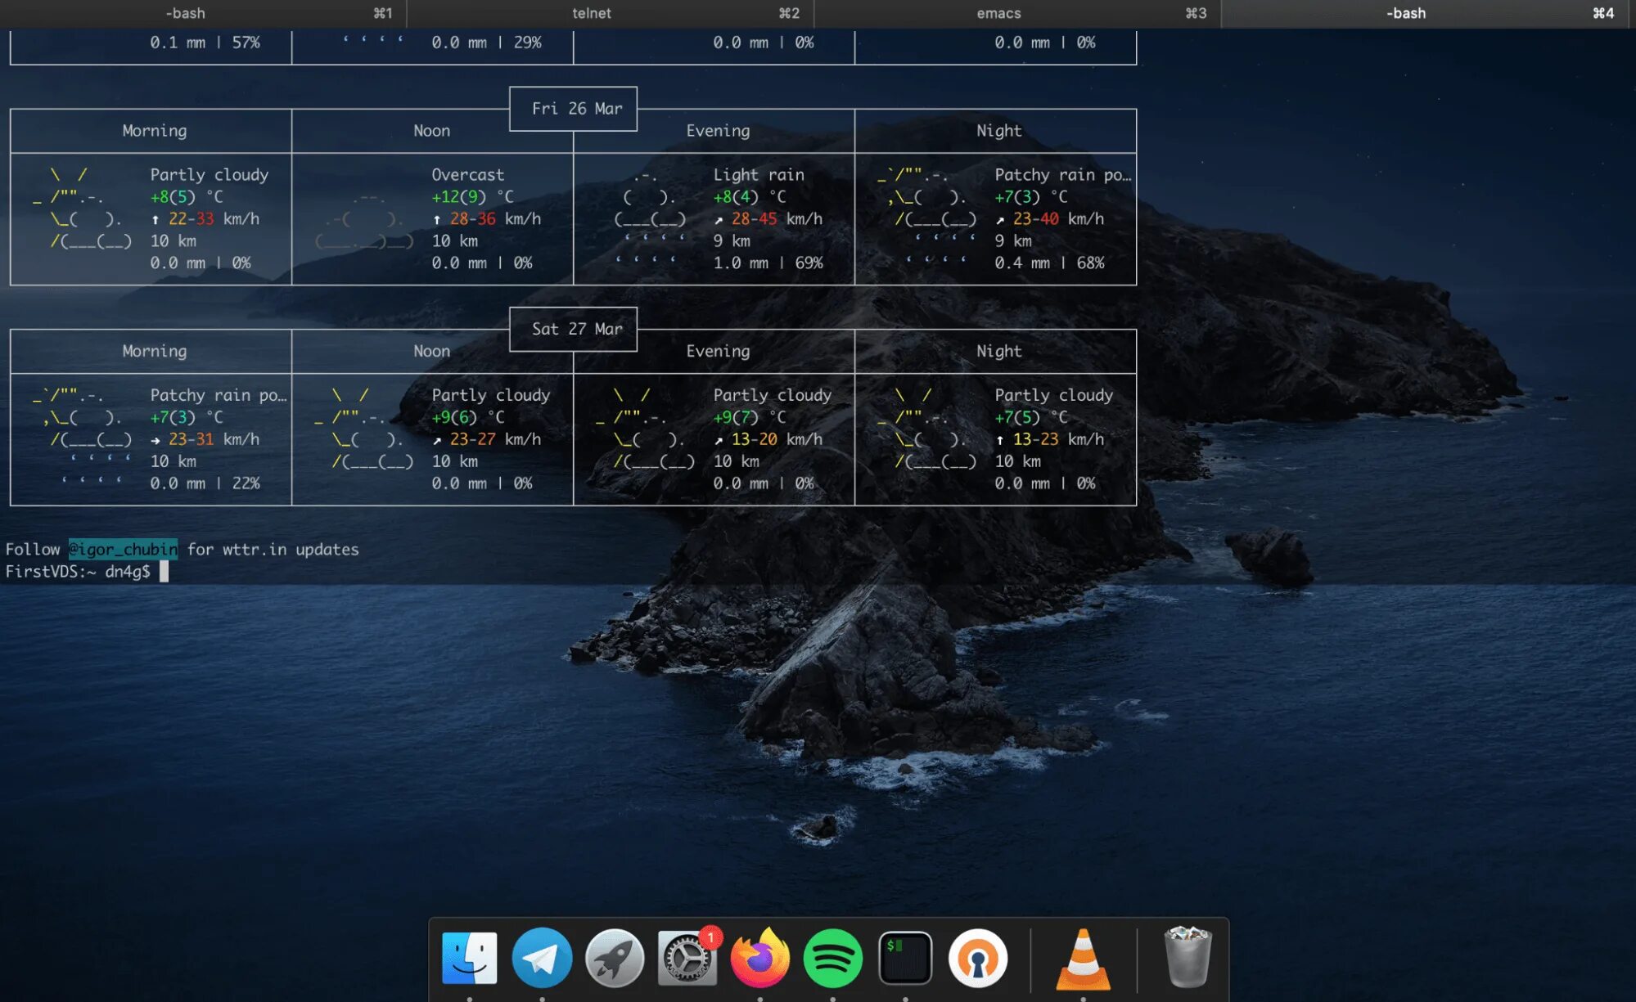Select the active -bash ⌘4 tab

point(1406,13)
